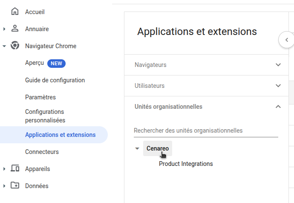Click the organizational units search field

click(206, 130)
